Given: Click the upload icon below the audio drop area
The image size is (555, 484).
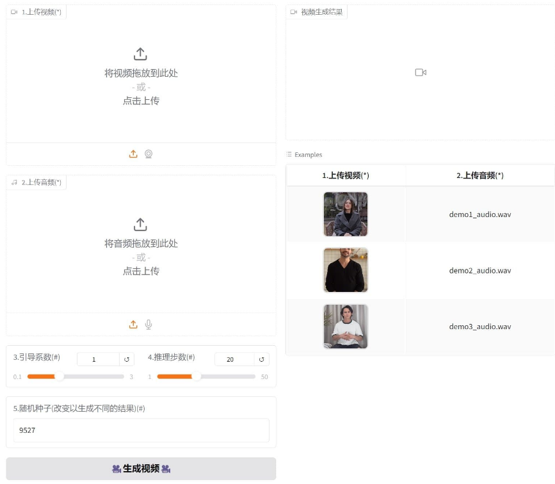Looking at the screenshot, I should 133,324.
